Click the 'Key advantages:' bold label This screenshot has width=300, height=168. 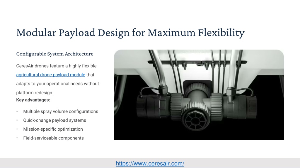[x=33, y=100]
